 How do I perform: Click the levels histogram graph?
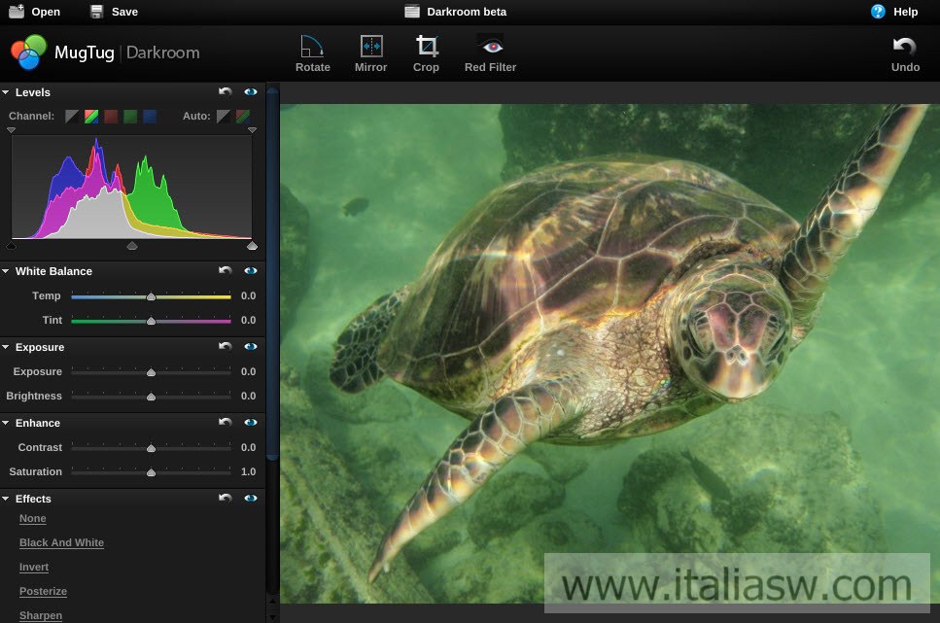[x=132, y=187]
